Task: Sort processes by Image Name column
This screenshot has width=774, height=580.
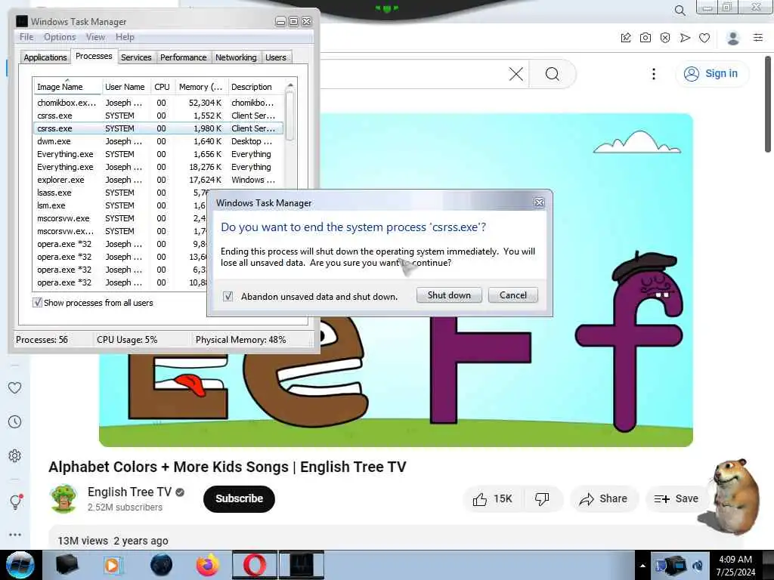Action: (67, 87)
